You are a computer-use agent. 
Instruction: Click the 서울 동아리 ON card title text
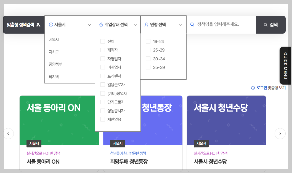pos(43,162)
